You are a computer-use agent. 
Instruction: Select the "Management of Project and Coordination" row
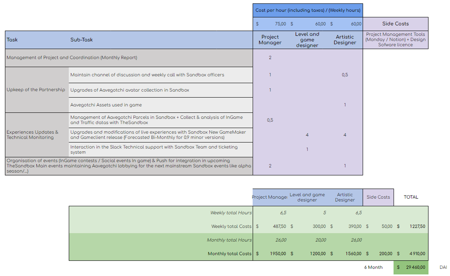tap(72, 58)
